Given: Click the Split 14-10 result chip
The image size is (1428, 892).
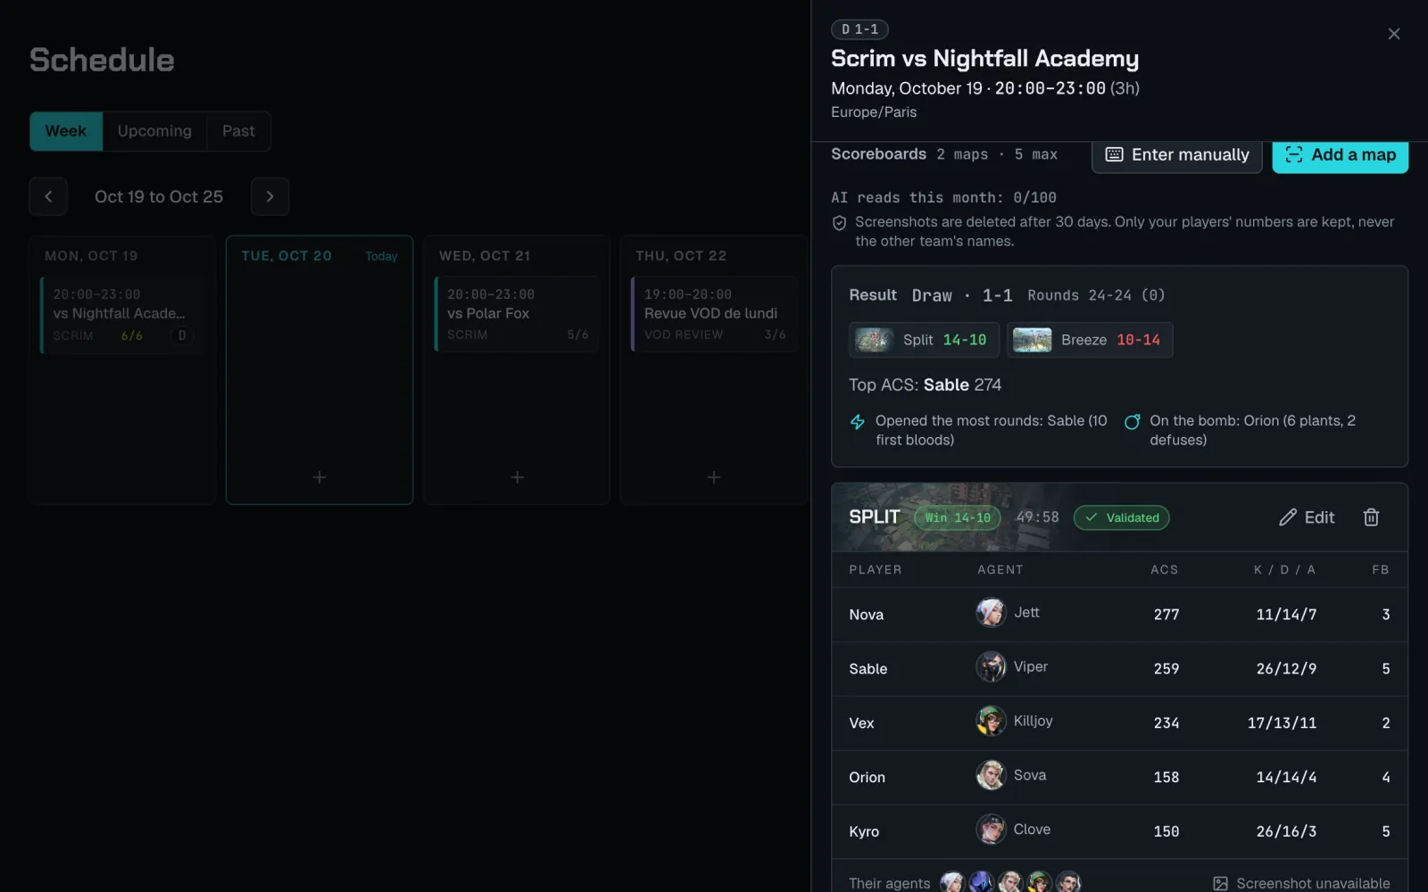Looking at the screenshot, I should click(924, 340).
